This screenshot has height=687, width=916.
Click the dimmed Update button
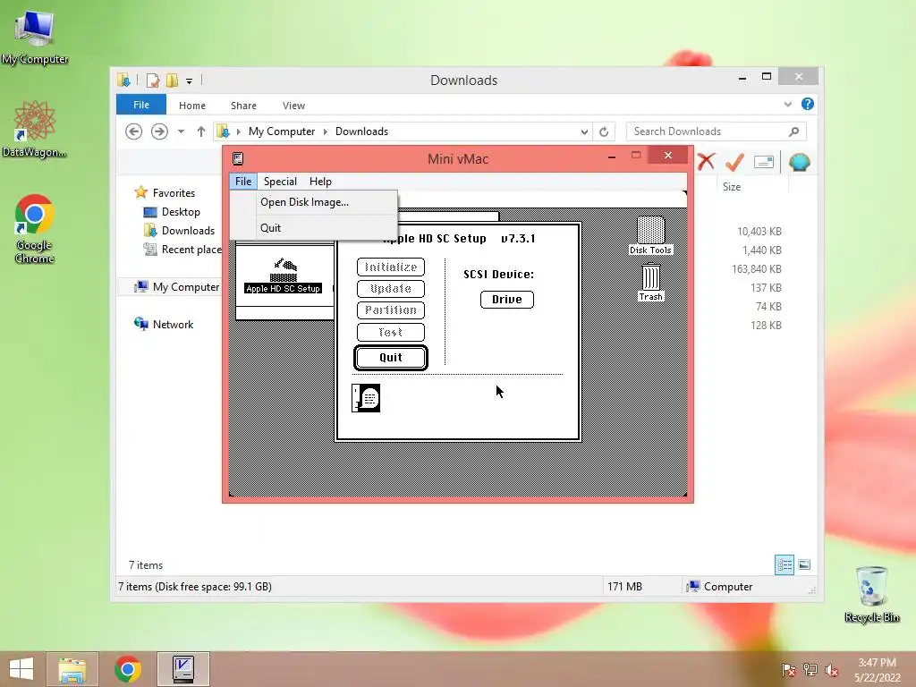pyautogui.click(x=391, y=289)
